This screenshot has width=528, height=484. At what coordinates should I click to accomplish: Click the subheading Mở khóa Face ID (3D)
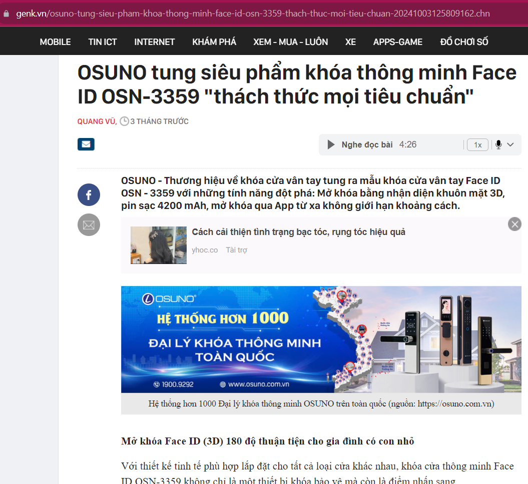(268, 441)
